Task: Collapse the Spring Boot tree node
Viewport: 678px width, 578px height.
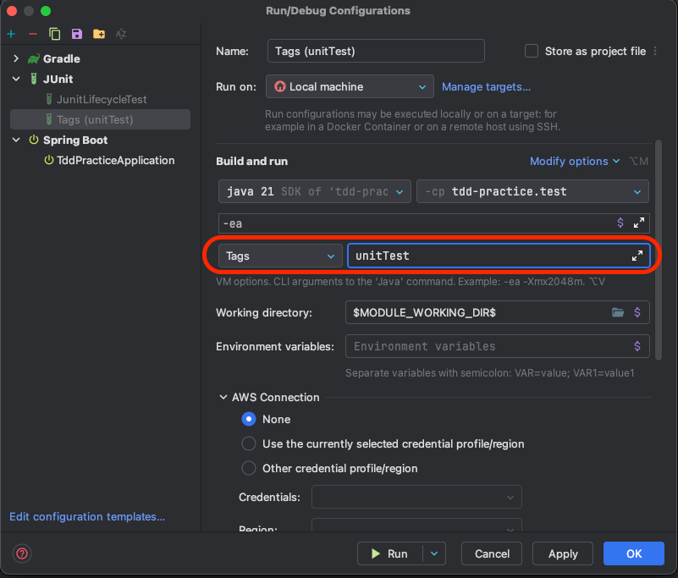Action: [16, 140]
